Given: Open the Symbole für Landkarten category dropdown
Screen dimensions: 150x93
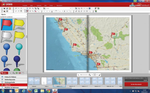Looking at the screenshot, I should click(13, 17).
